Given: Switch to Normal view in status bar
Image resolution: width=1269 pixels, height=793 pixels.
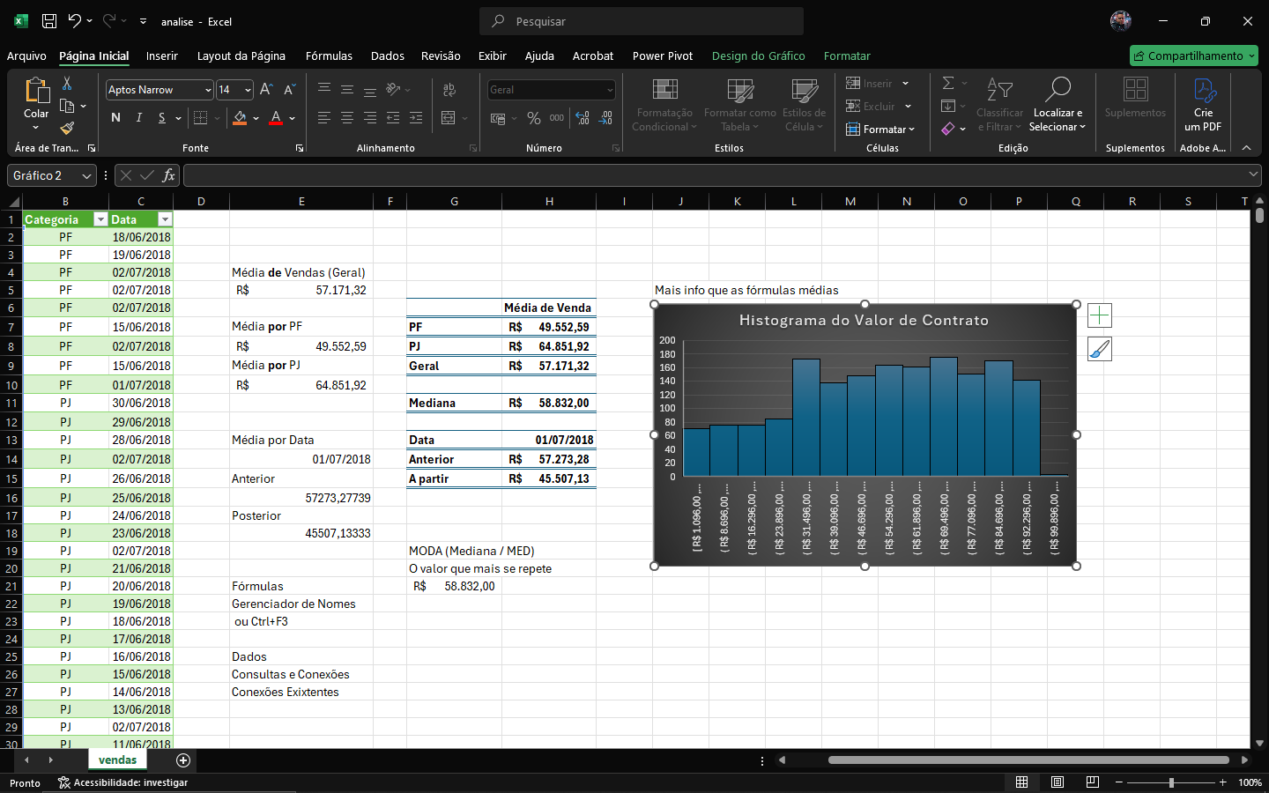Looking at the screenshot, I should point(1022,782).
